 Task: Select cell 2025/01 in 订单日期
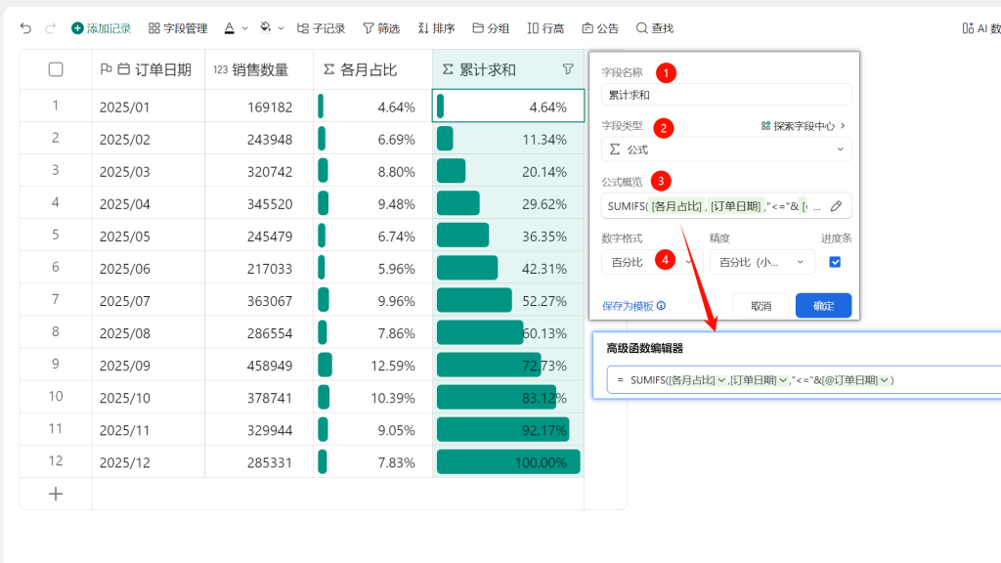coord(149,107)
